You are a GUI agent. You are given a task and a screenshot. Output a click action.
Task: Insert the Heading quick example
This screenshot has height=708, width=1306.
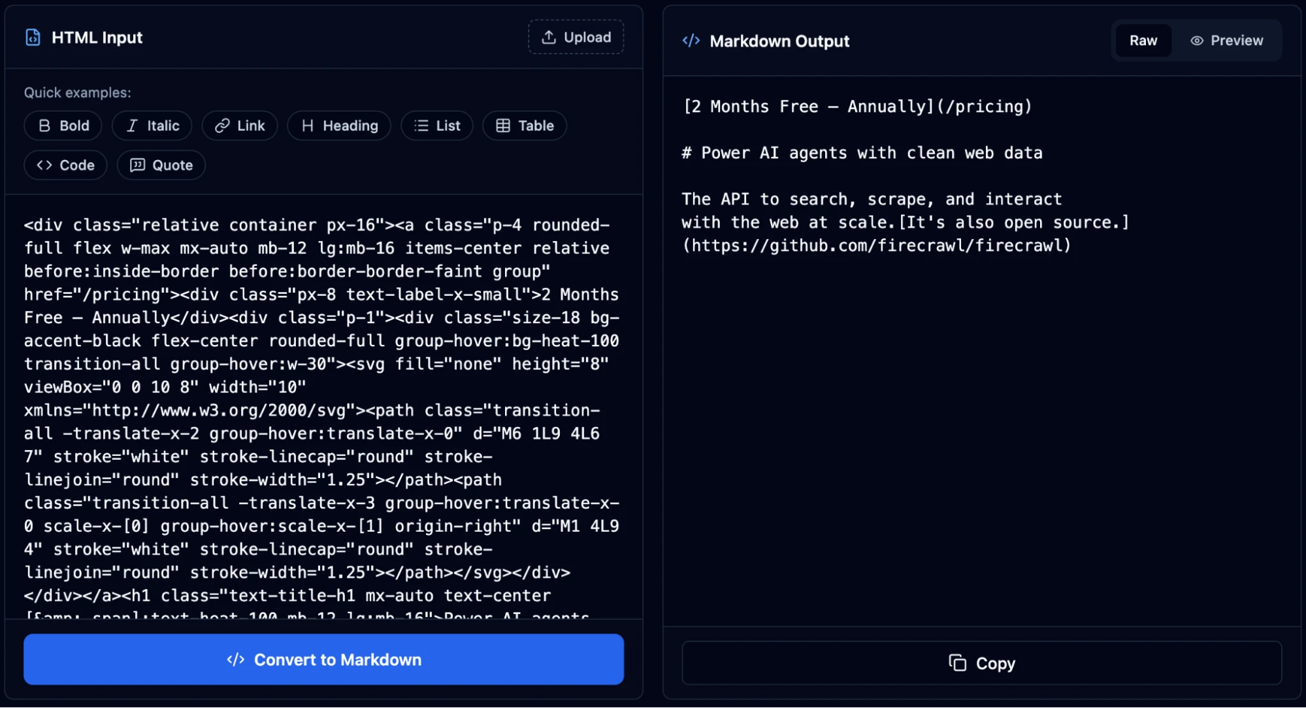pos(338,125)
